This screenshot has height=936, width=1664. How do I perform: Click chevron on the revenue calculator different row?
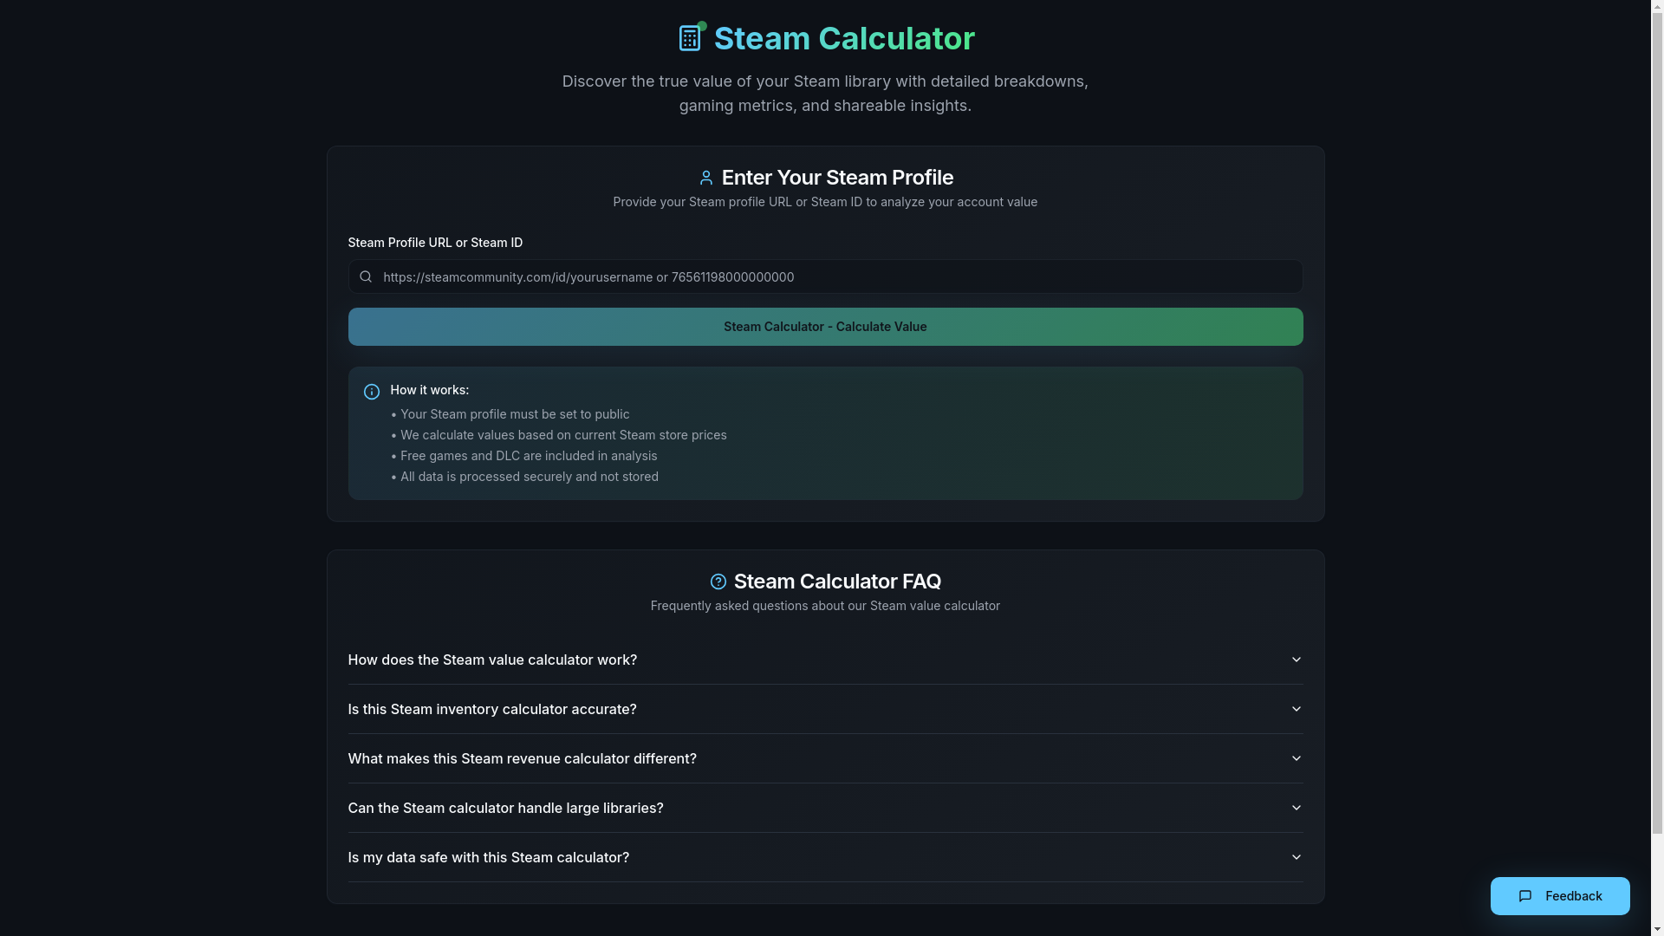(1297, 758)
